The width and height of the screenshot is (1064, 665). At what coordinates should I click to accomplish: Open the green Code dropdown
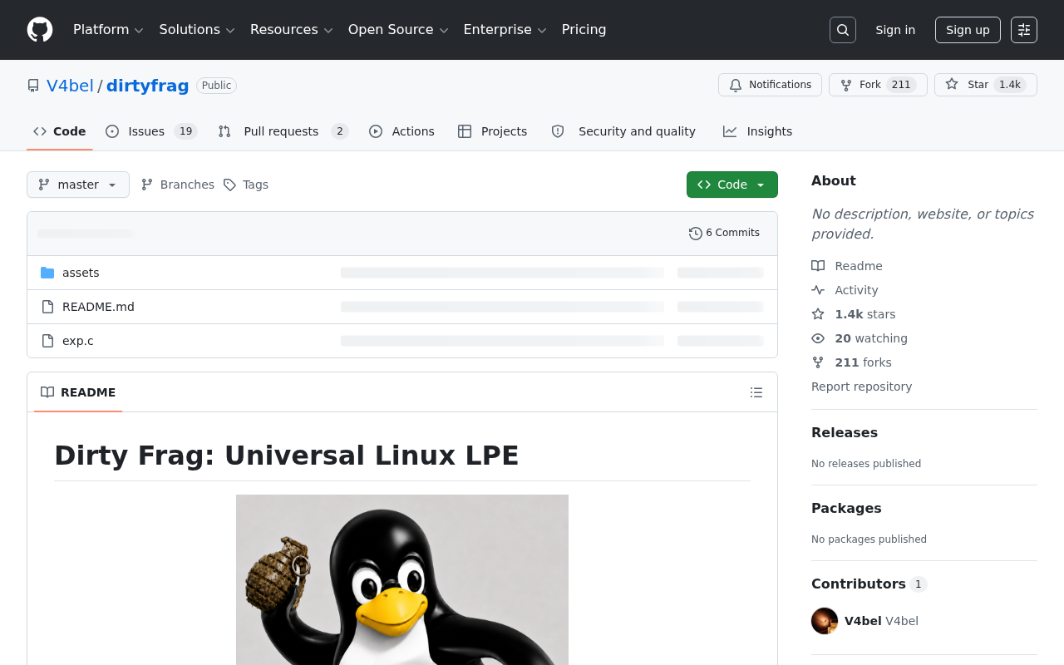pos(732,185)
